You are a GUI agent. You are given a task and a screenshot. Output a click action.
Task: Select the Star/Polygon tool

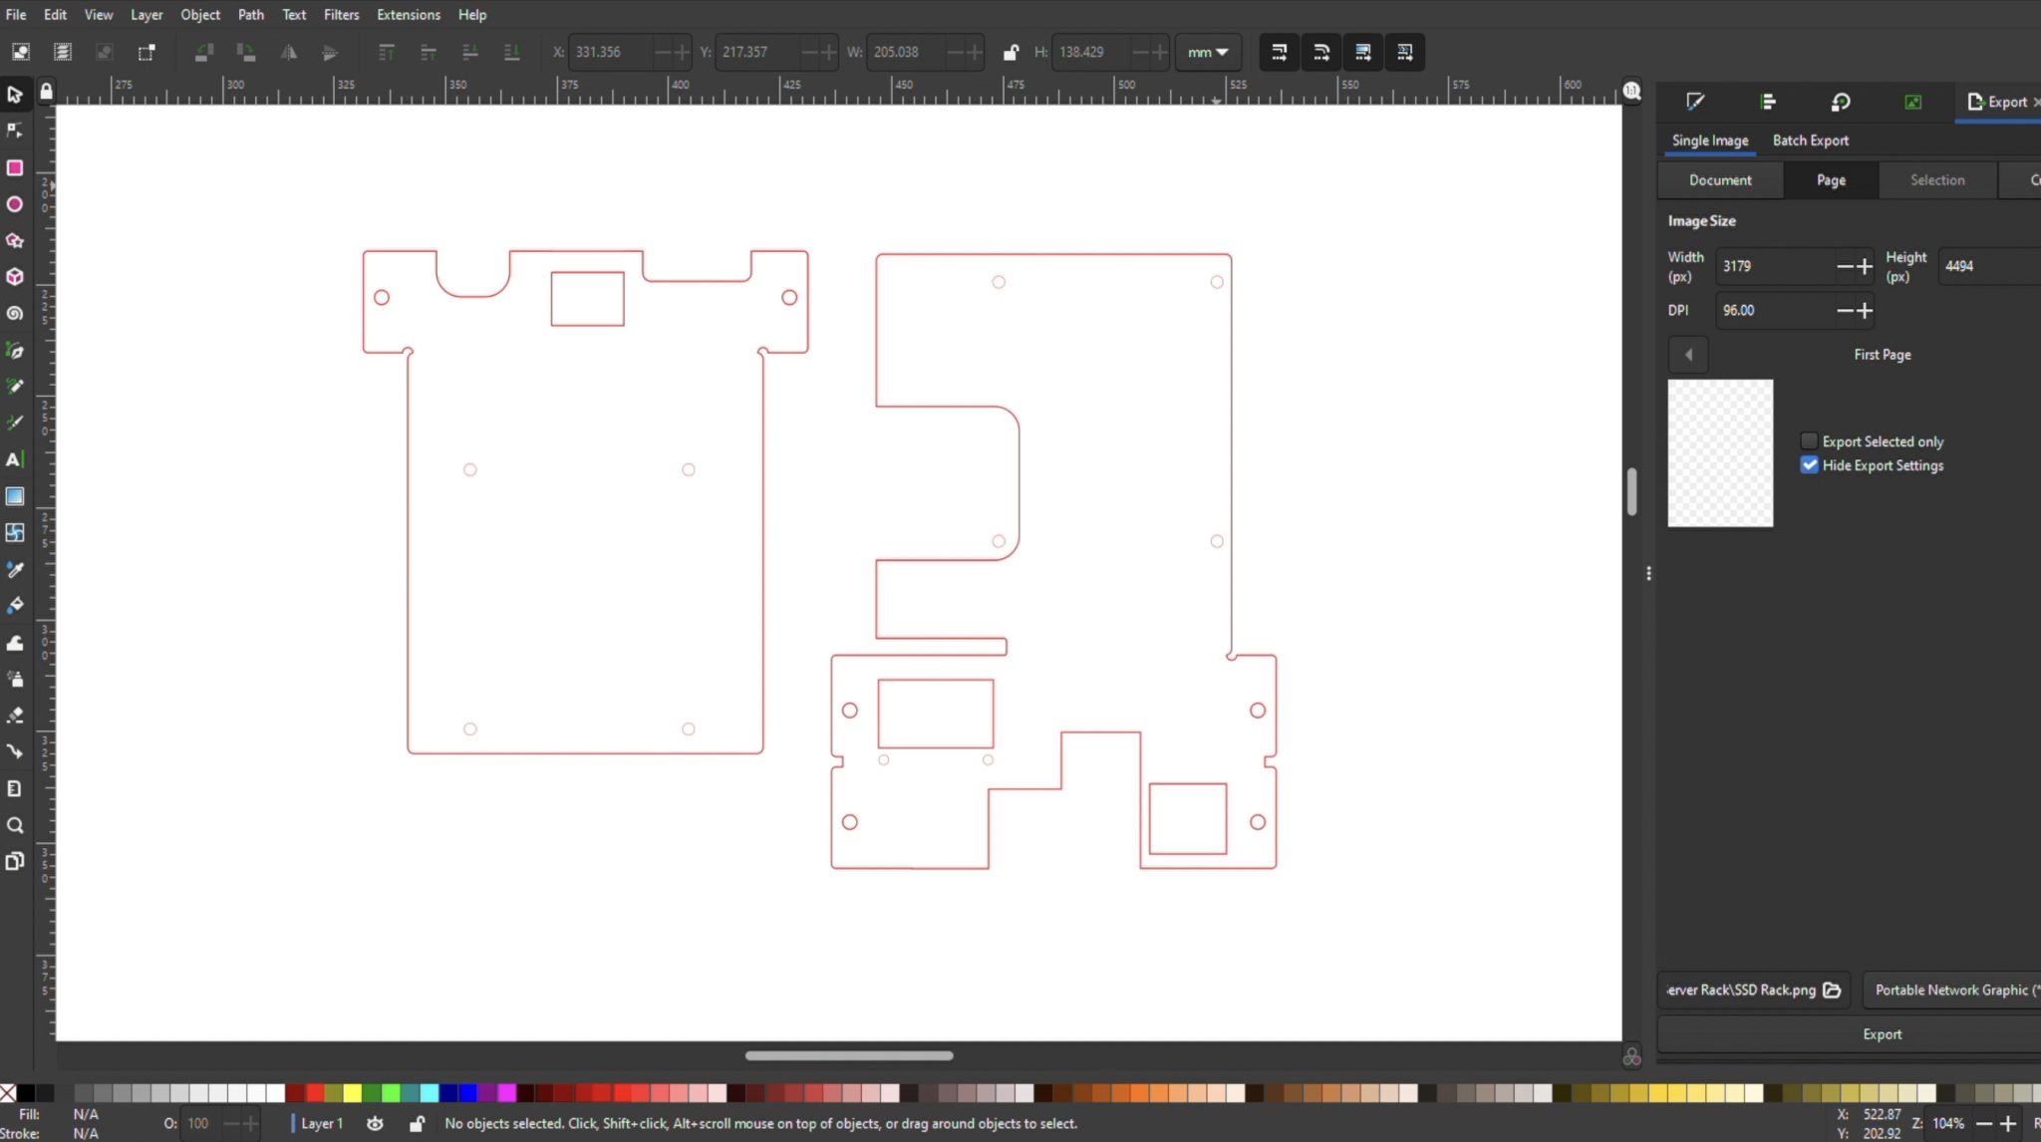click(15, 240)
